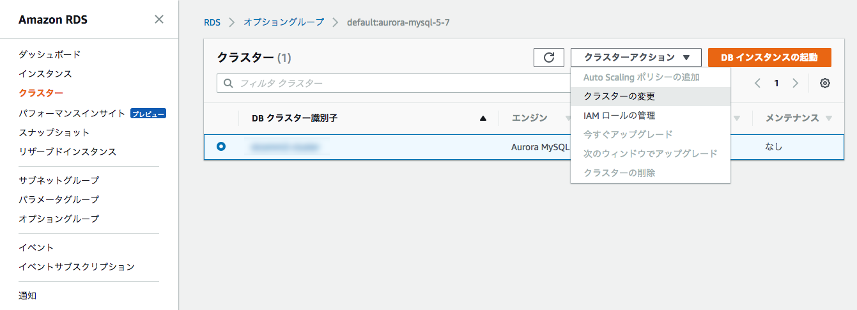Open RDS breadcrumb link
The width and height of the screenshot is (857, 310).
(x=212, y=22)
